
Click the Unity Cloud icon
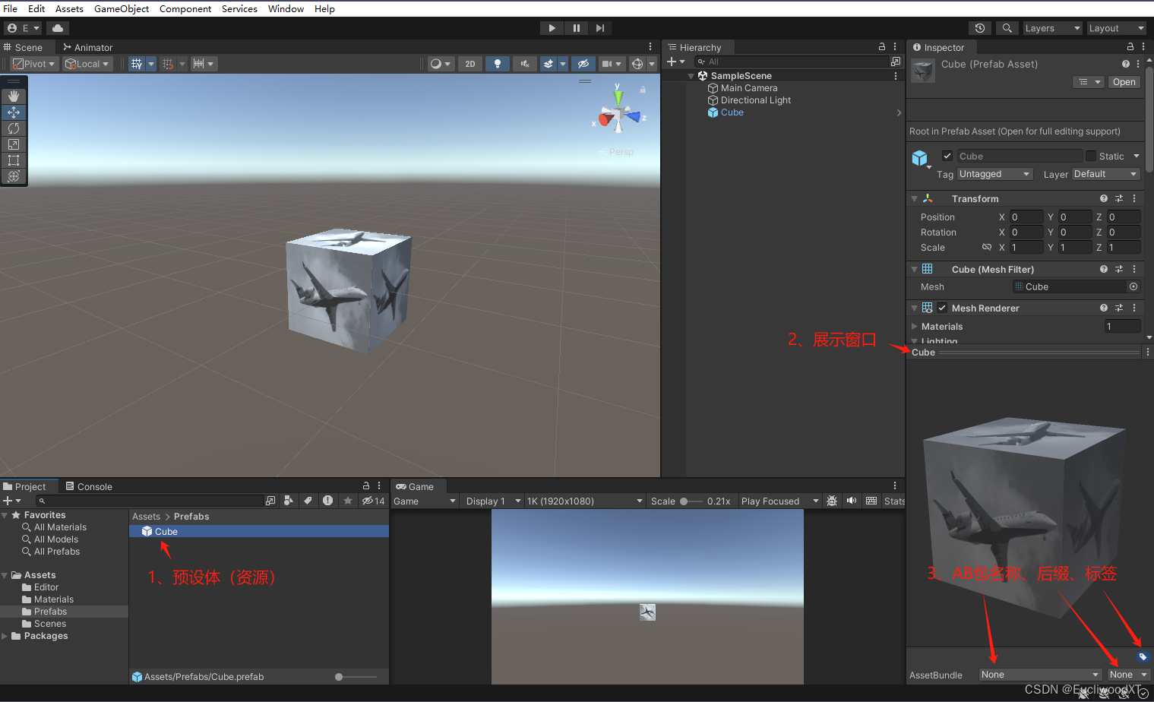(x=59, y=27)
